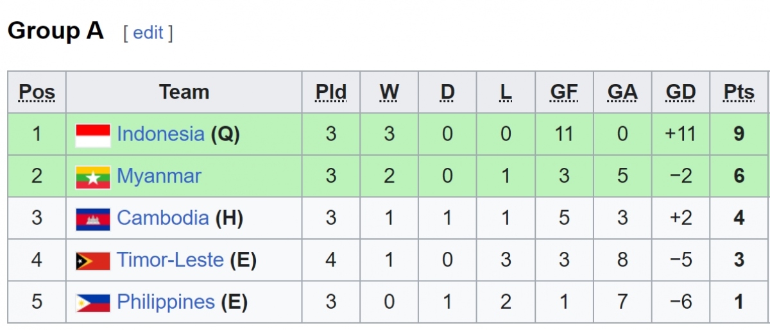770x330 pixels.
Task: Open the Myanmar team link
Action: pyautogui.click(x=159, y=176)
